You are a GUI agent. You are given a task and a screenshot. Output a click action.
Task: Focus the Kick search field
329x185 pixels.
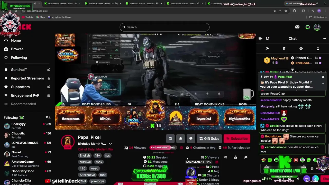pos(164,27)
